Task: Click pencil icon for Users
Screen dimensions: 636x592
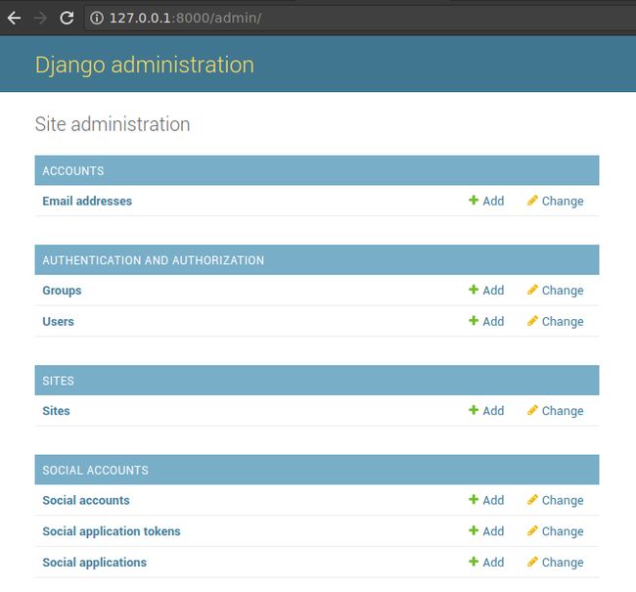Action: (x=532, y=321)
